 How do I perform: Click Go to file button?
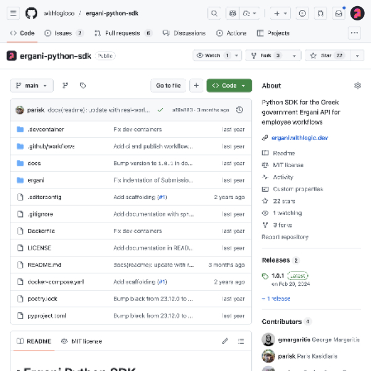(168, 85)
